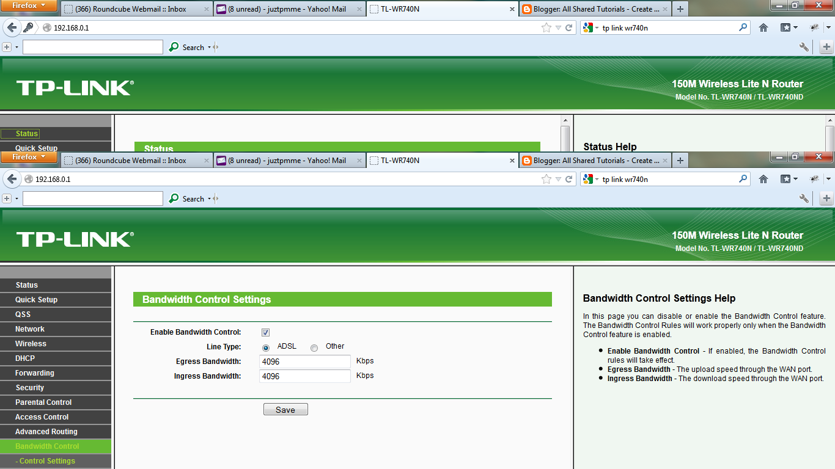
Task: Click the Egress Bandwidth input field
Action: pos(304,362)
